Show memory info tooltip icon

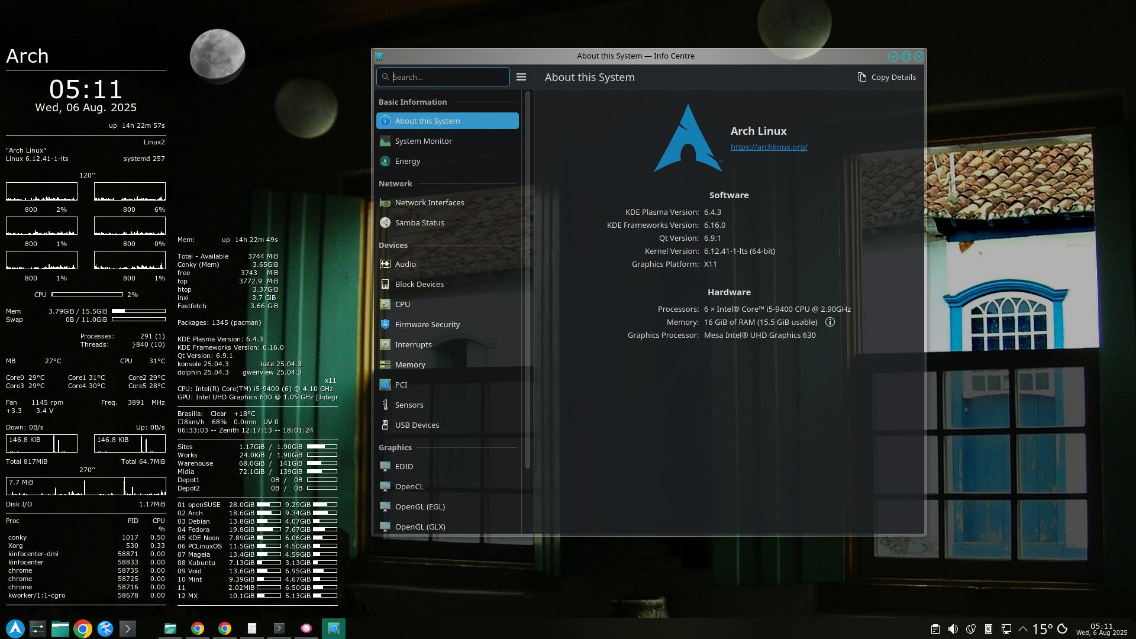[830, 322]
